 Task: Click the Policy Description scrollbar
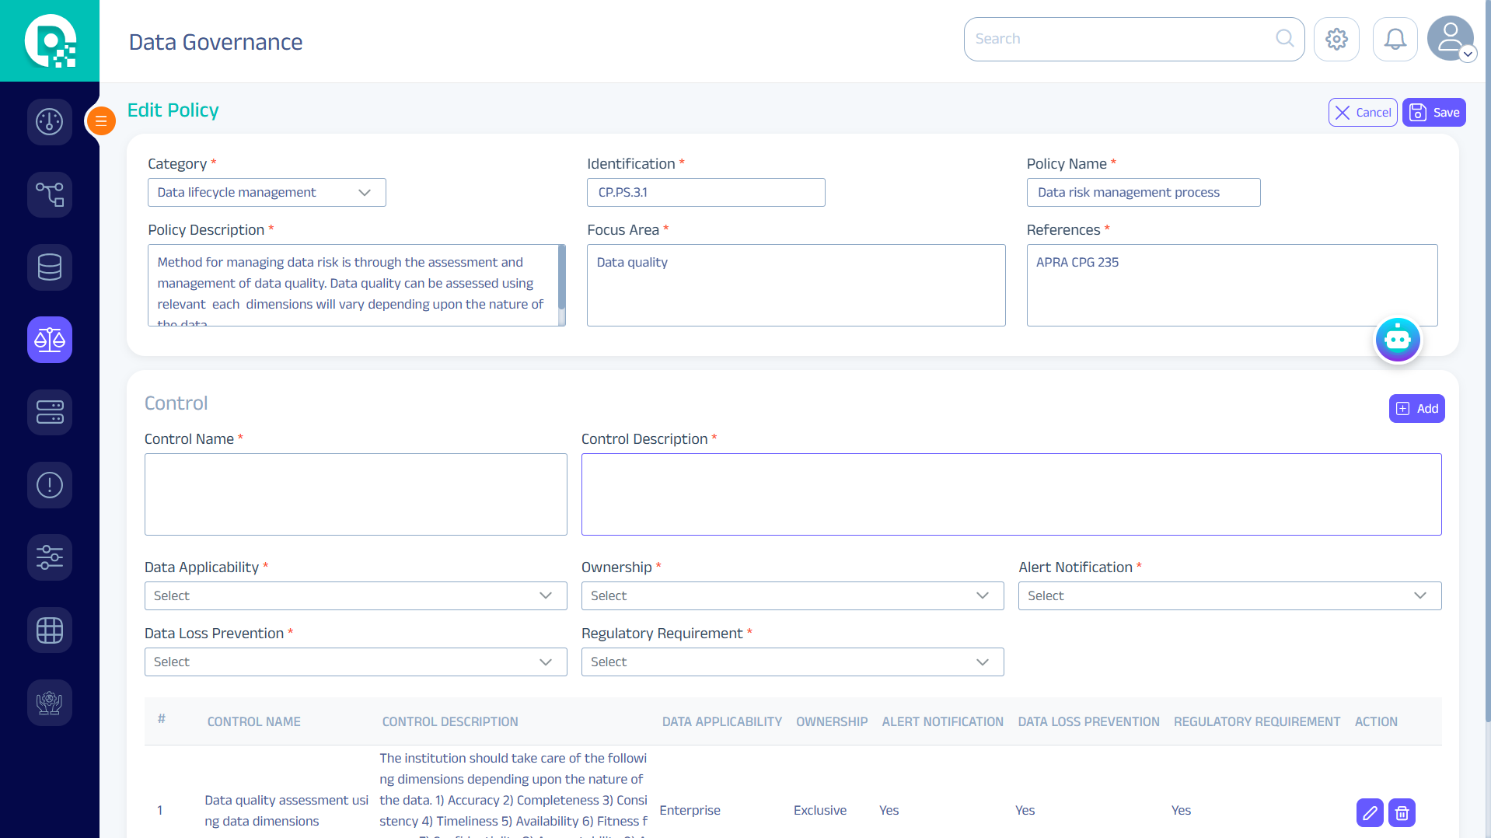(x=561, y=285)
